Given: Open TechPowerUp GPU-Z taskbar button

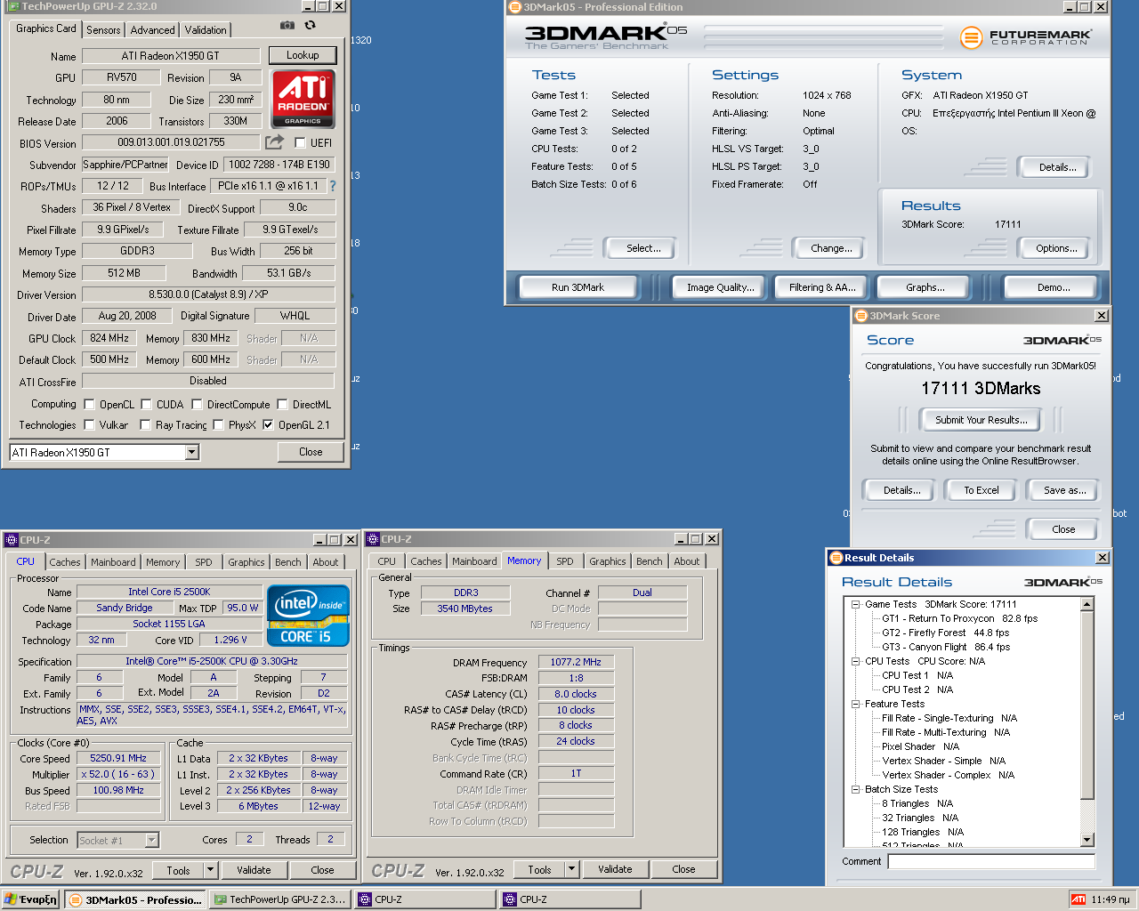Looking at the screenshot, I should tap(280, 899).
